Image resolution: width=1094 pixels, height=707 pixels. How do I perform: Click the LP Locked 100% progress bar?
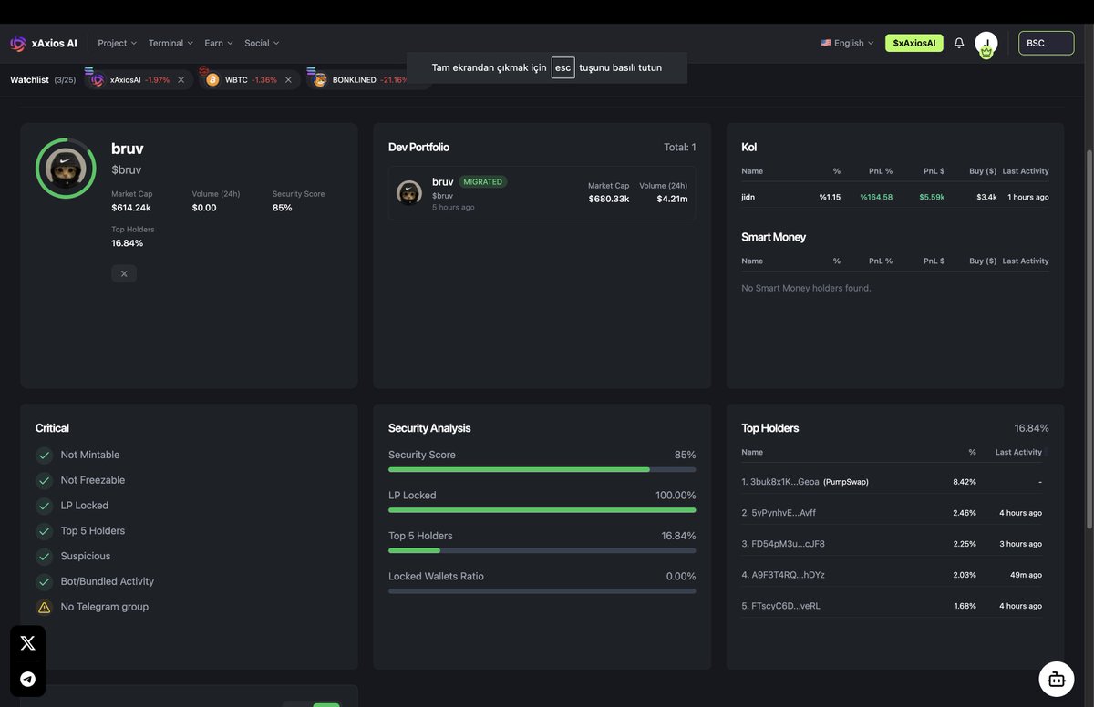542,510
